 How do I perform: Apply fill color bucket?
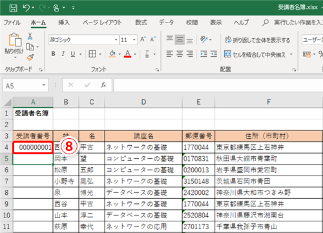click(112, 54)
